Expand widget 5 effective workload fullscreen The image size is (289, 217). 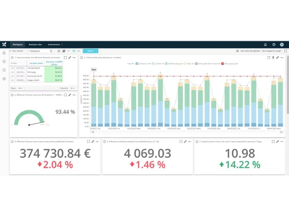coord(181,142)
